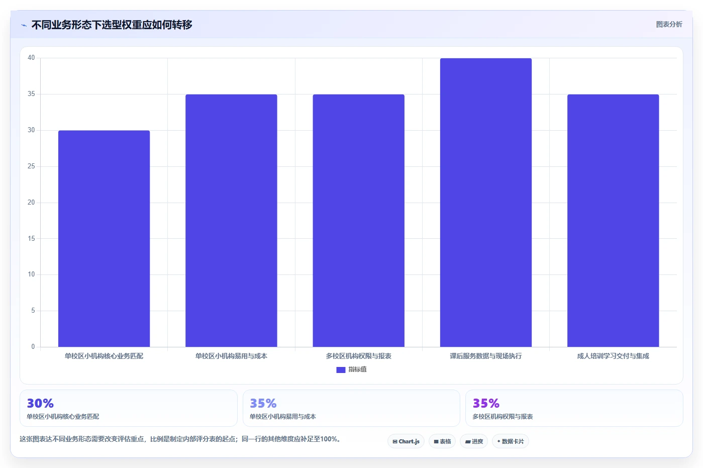The width and height of the screenshot is (703, 468).
Task: Click the x-axis label 成人培训学习交付与集成
Action: pyautogui.click(x=613, y=356)
